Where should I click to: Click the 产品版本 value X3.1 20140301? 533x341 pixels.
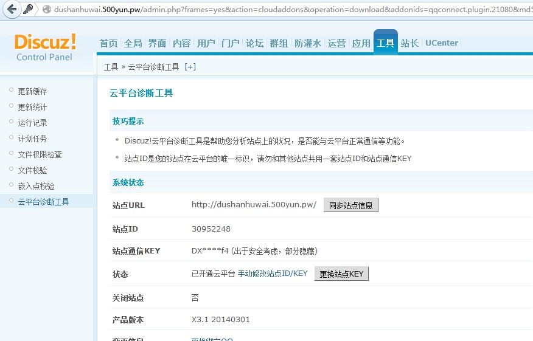pyautogui.click(x=221, y=319)
